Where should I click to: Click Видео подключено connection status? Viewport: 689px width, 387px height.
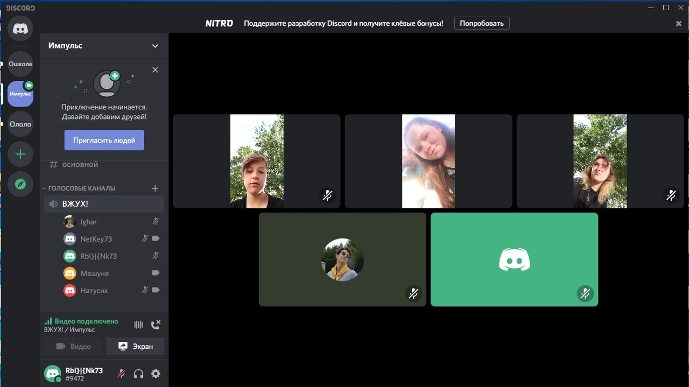pos(82,321)
